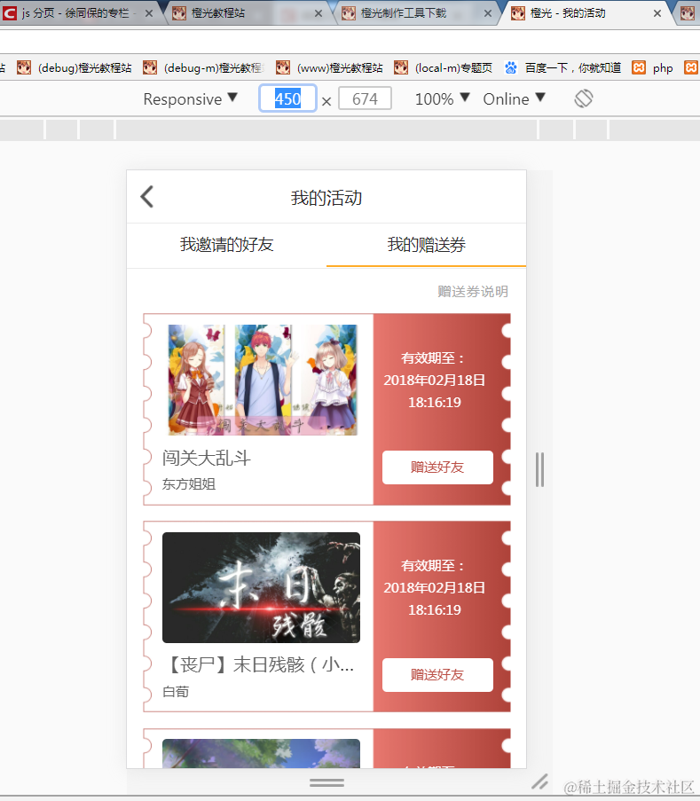Image resolution: width=700 pixels, height=801 pixels.
Task: Open bookmark (www)橙光教程站
Action: (x=329, y=67)
